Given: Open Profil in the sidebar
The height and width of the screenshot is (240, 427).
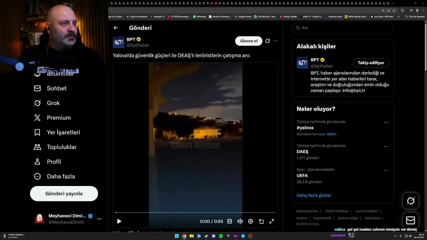Looking at the screenshot, I should tap(47, 162).
